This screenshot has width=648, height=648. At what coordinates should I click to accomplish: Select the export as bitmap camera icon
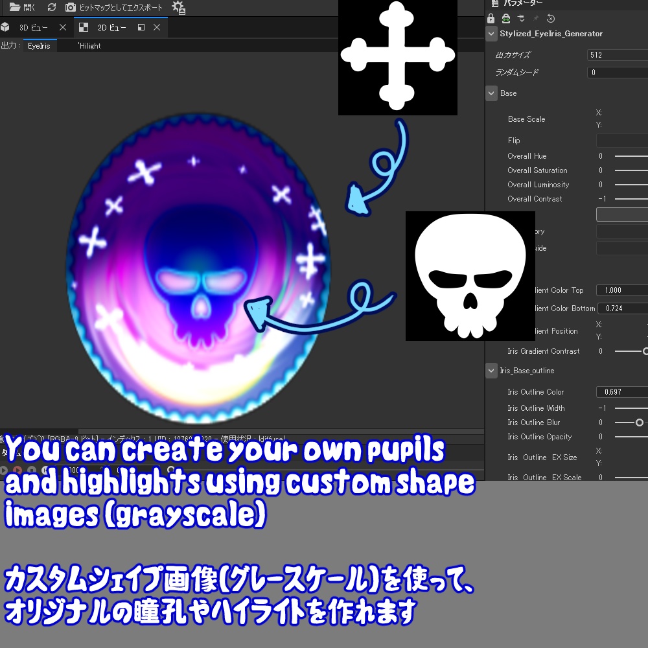[x=70, y=7]
